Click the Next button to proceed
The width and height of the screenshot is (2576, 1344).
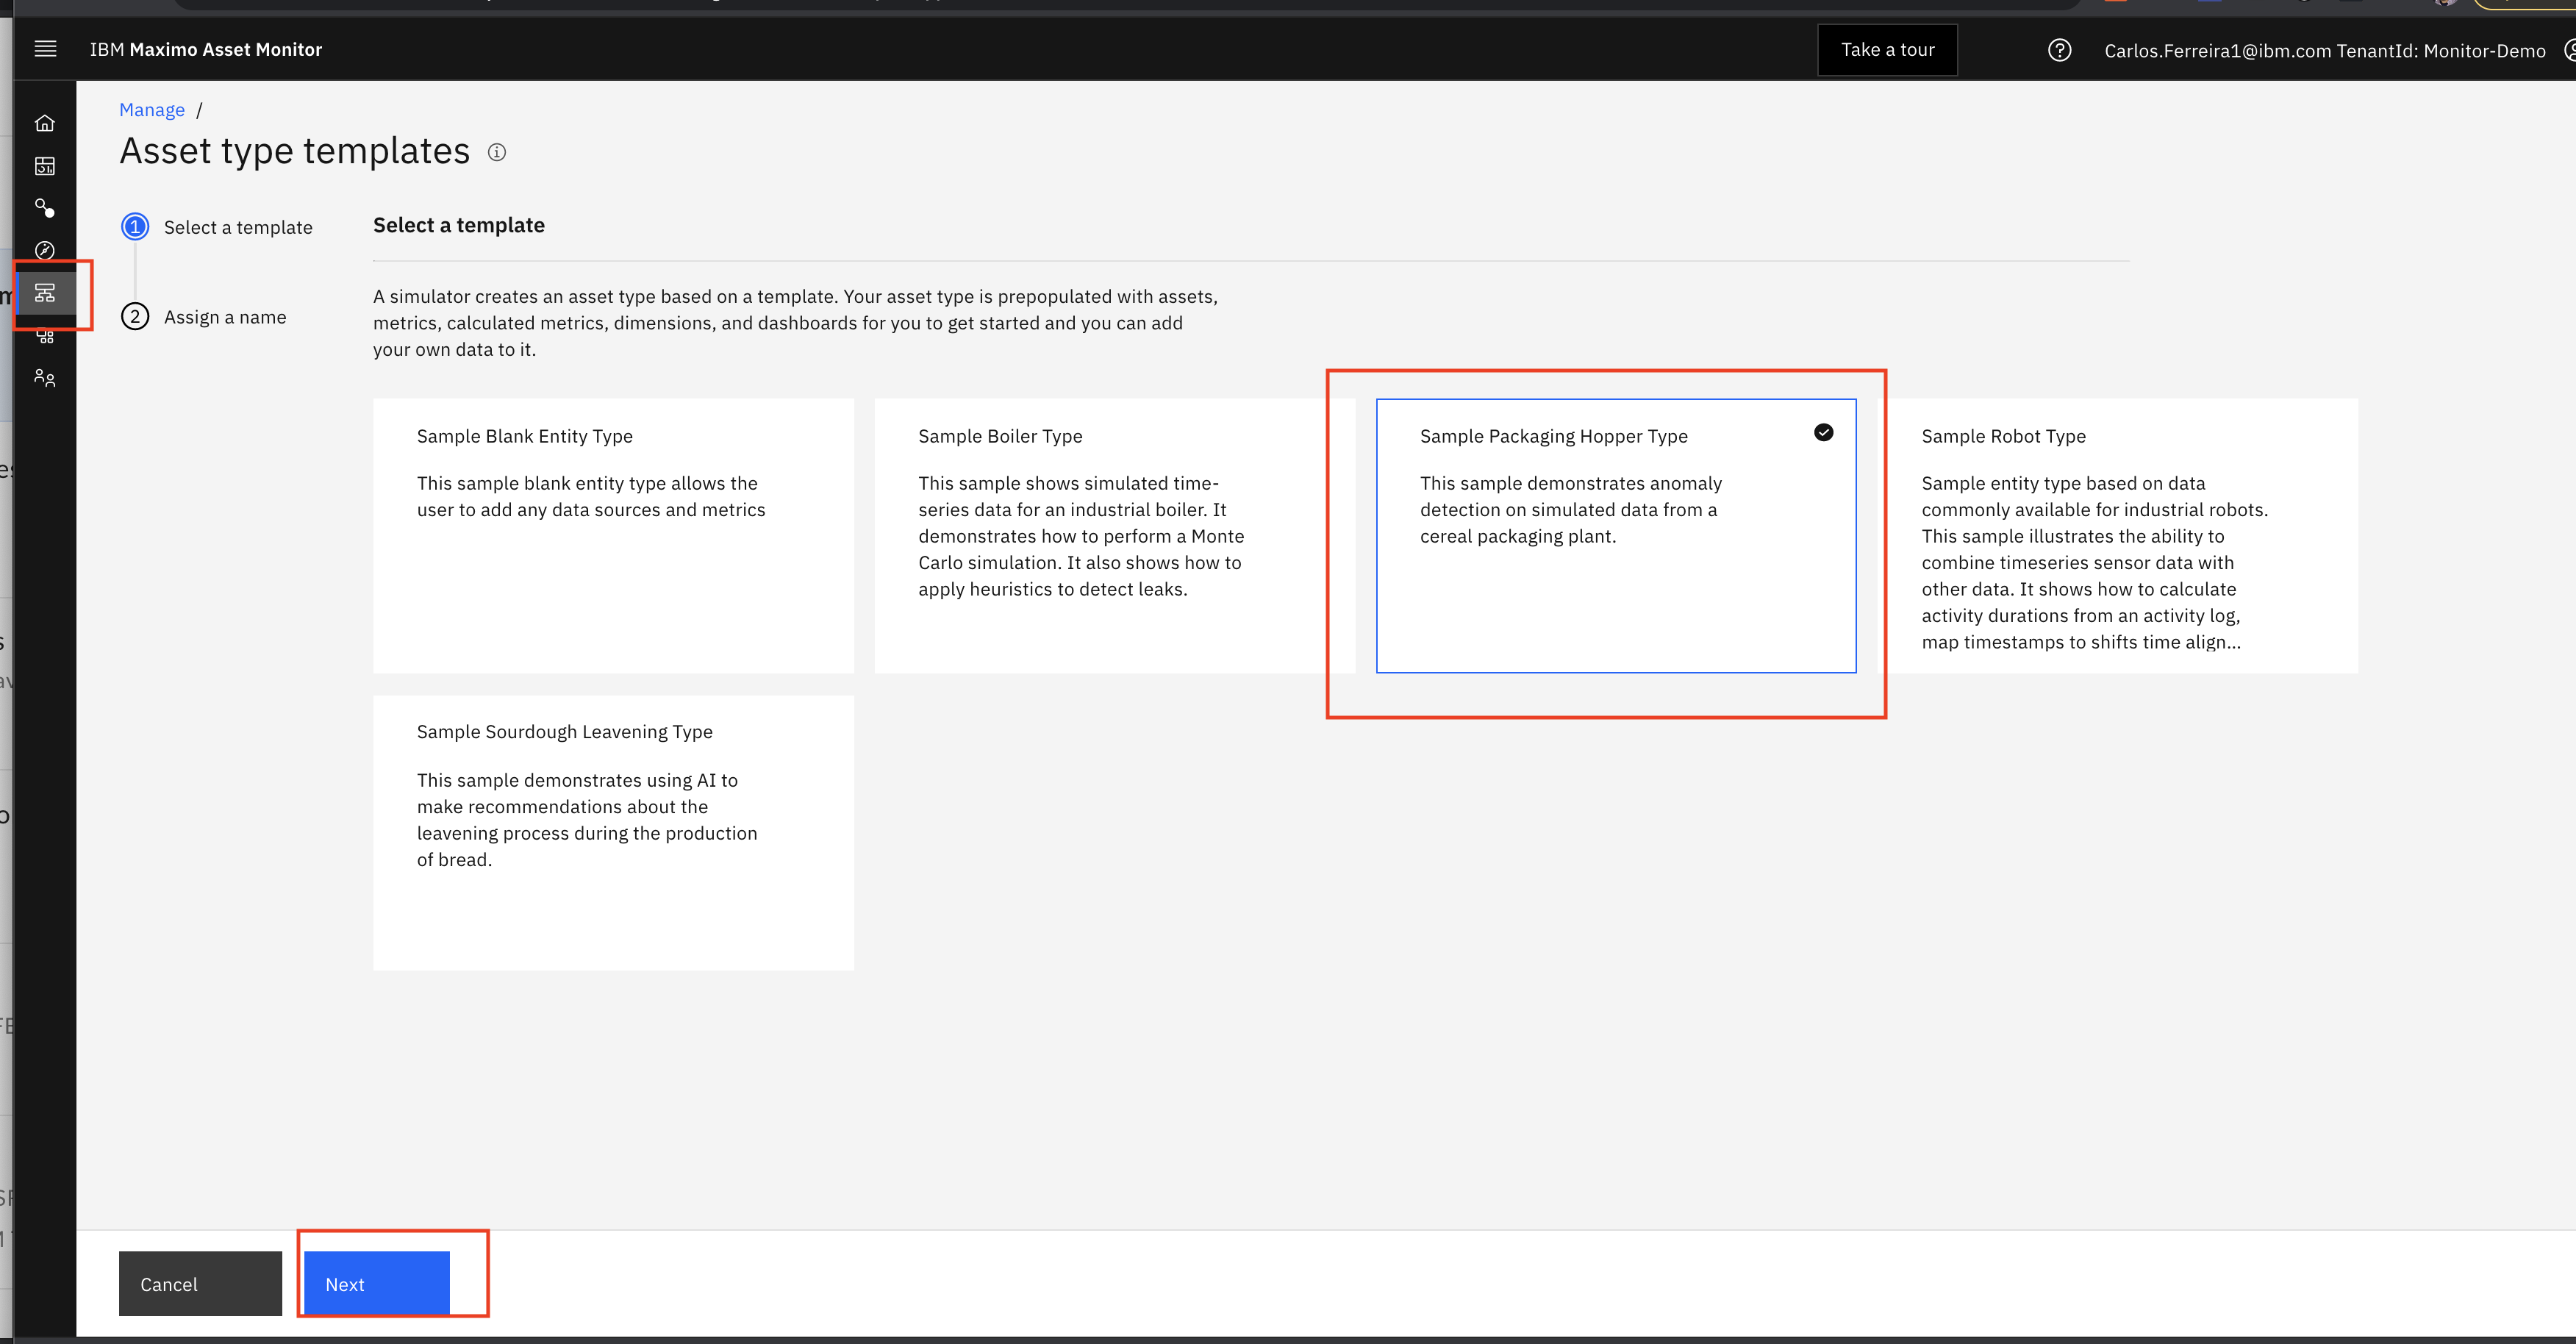[376, 1283]
